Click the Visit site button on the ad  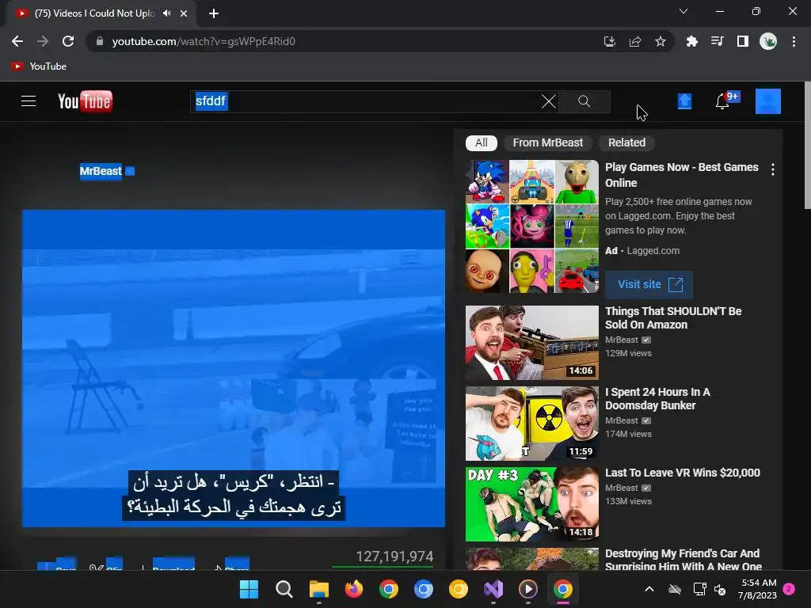pyautogui.click(x=649, y=284)
